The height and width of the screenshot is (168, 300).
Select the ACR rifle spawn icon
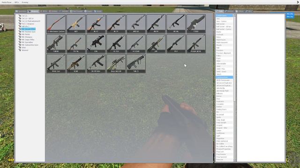coord(76,24)
